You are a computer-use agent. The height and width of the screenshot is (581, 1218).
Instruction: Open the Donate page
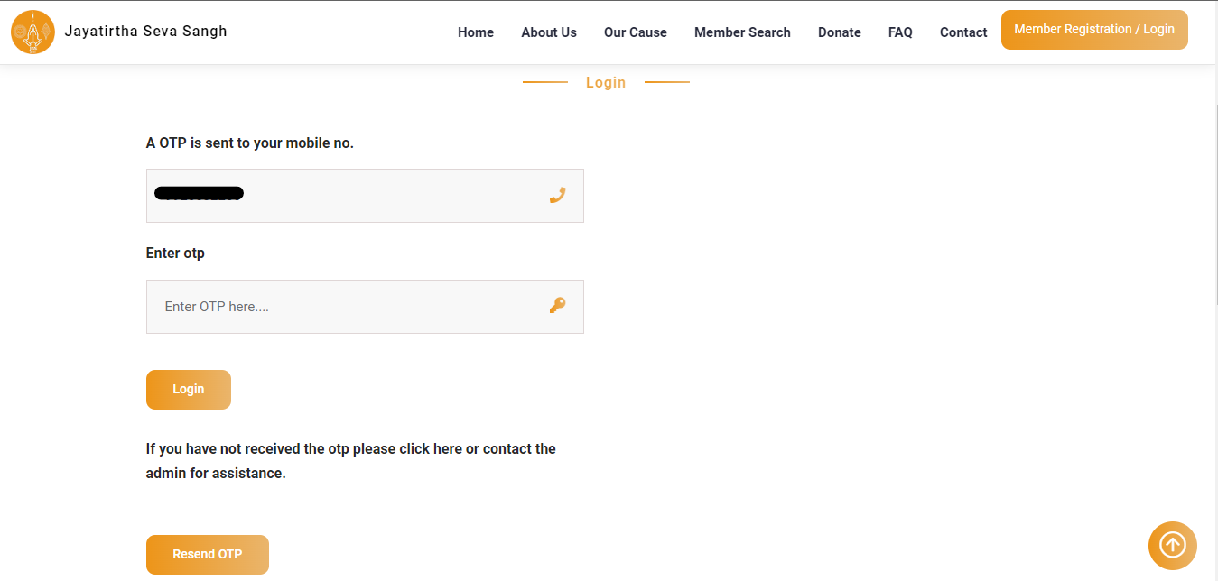[x=839, y=32]
